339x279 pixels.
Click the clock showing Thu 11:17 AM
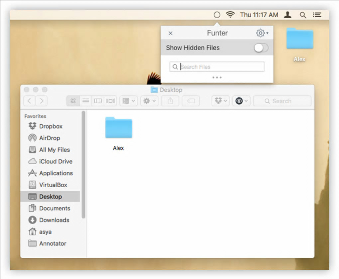pyautogui.click(x=259, y=15)
